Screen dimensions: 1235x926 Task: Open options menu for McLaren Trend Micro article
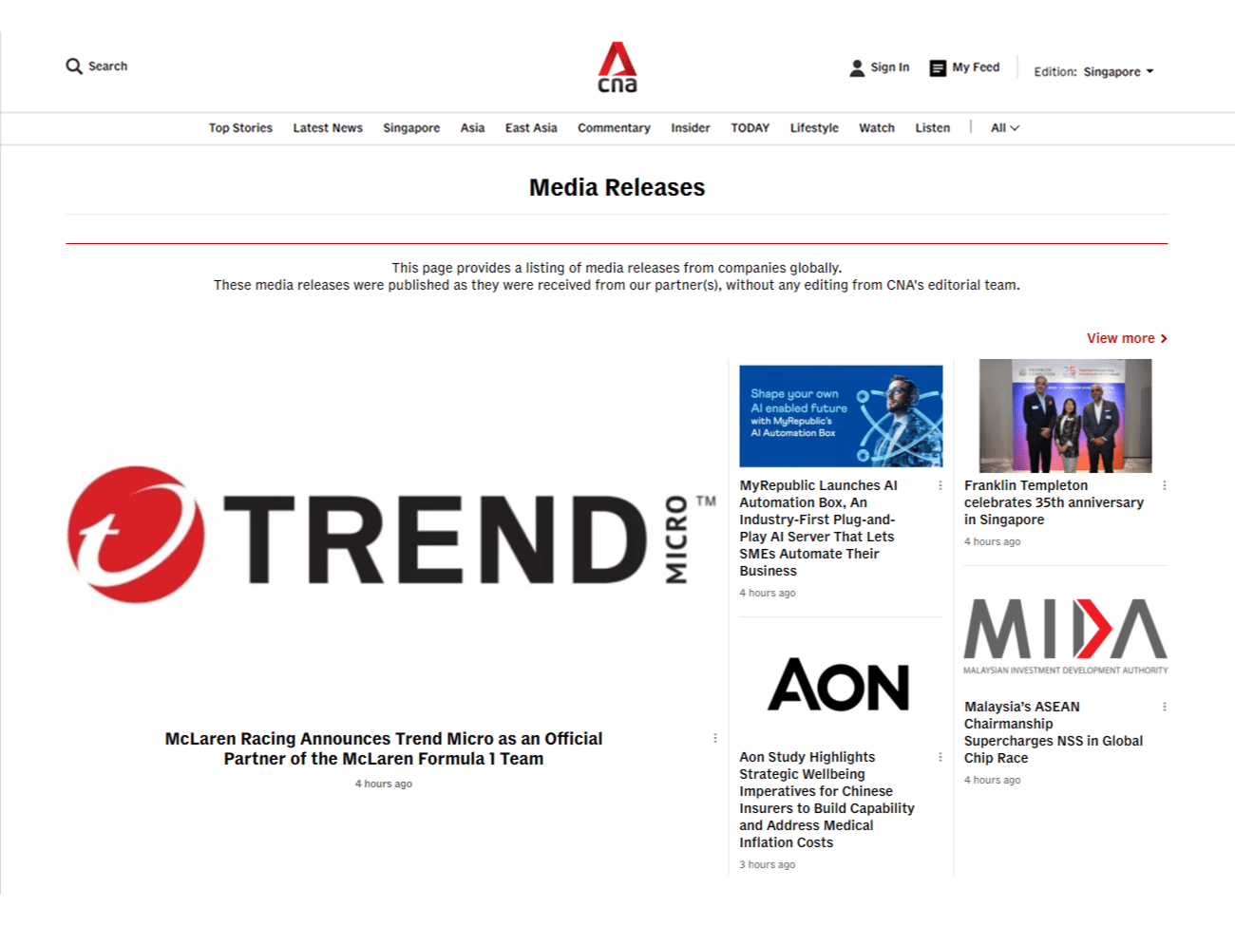[x=715, y=738]
